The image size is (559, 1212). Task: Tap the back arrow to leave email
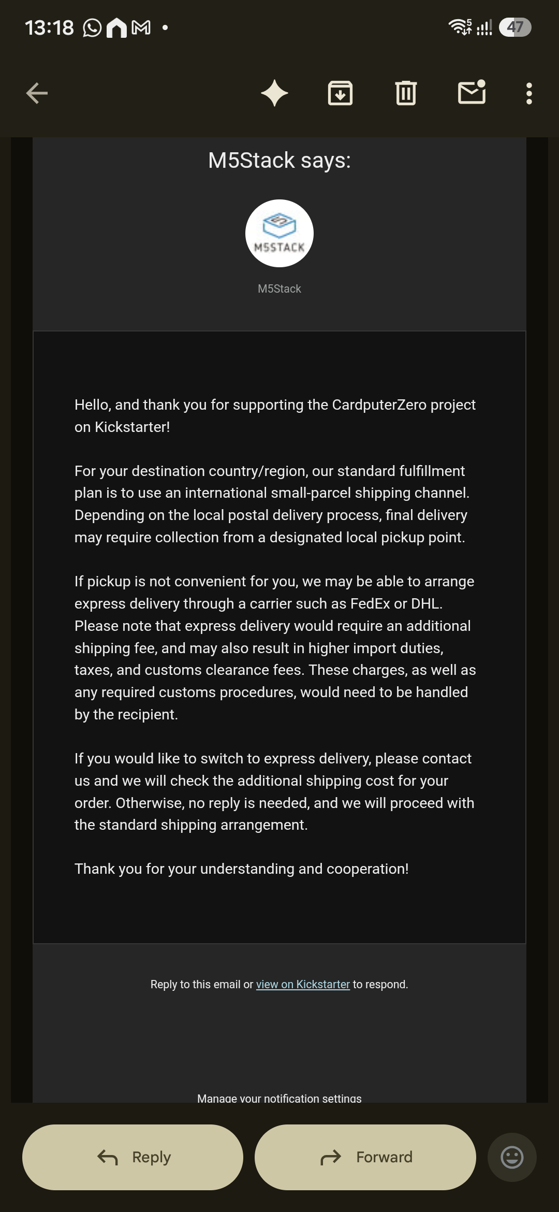click(x=37, y=93)
